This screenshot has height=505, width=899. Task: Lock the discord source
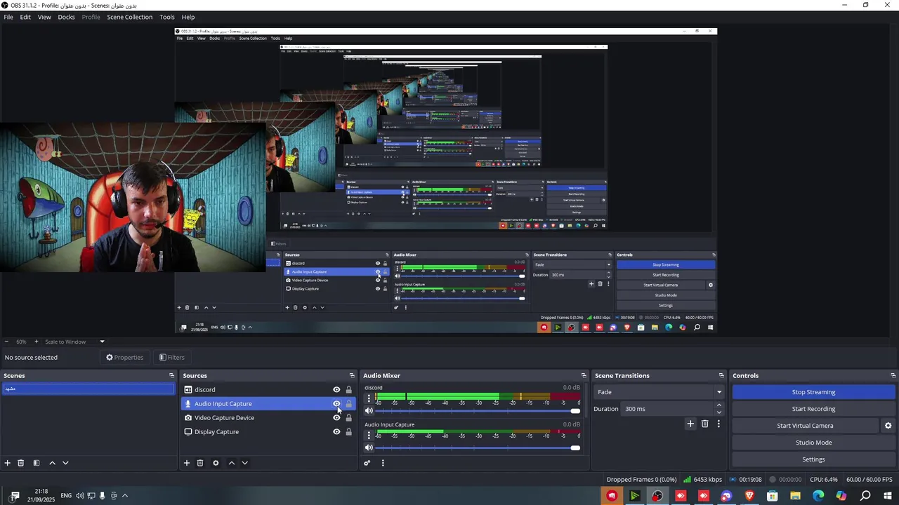coord(348,390)
